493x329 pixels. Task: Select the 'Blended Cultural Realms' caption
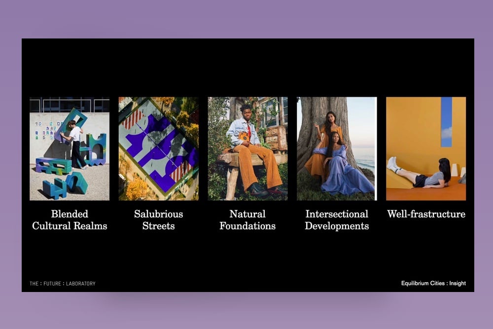tap(70, 220)
